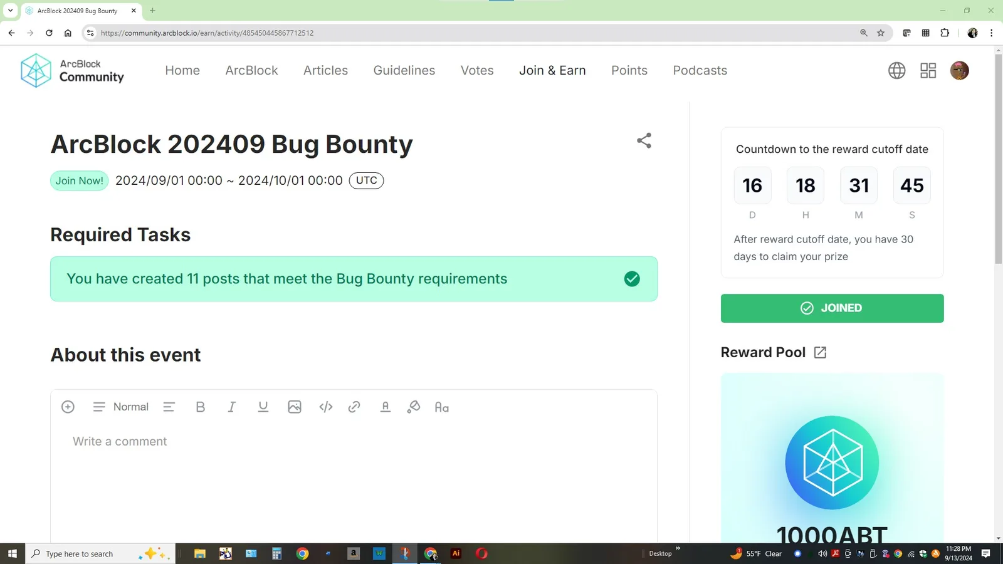Open File Explorer from the taskbar
Image resolution: width=1003 pixels, height=564 pixels.
pyautogui.click(x=199, y=553)
